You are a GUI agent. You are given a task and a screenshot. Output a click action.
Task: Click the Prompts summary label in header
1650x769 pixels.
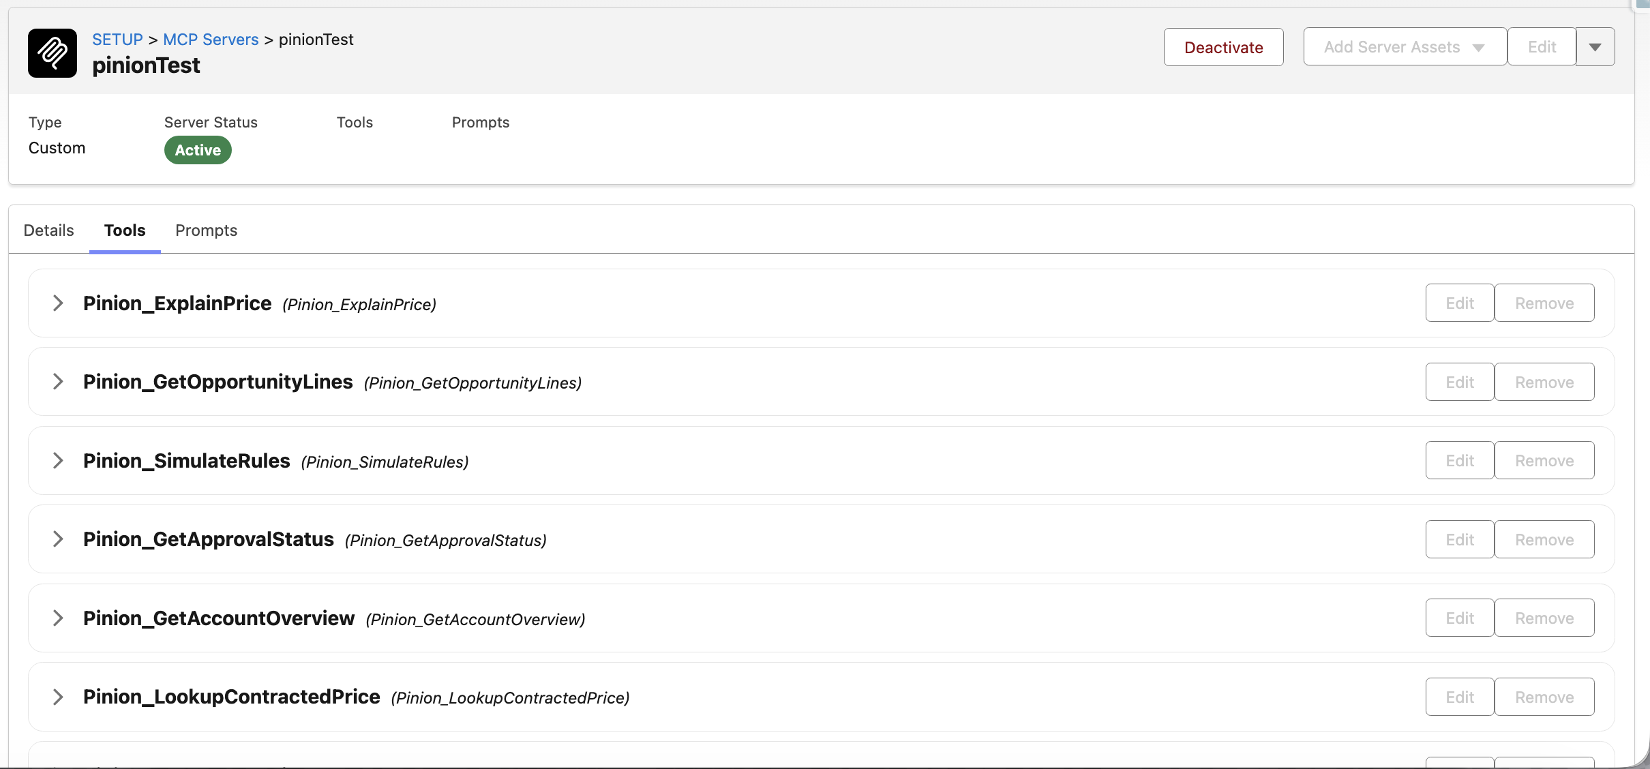(x=481, y=122)
